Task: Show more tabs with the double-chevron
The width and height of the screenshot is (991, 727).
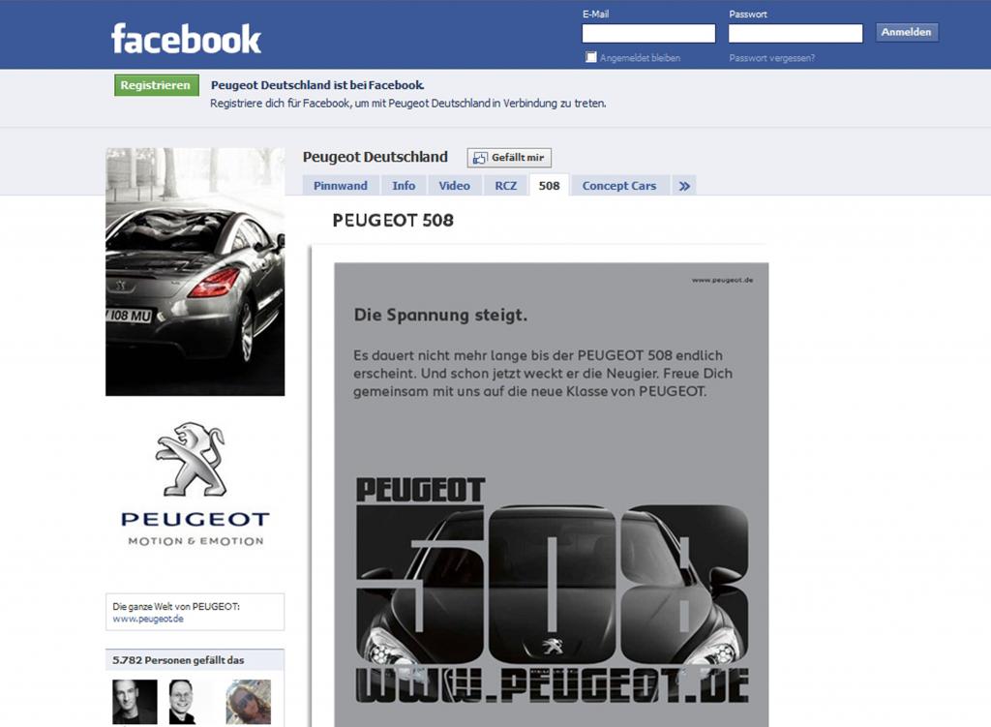Action: pyautogui.click(x=684, y=186)
